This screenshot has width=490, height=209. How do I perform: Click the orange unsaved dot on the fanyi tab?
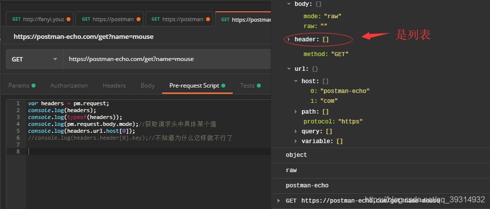pos(69,20)
